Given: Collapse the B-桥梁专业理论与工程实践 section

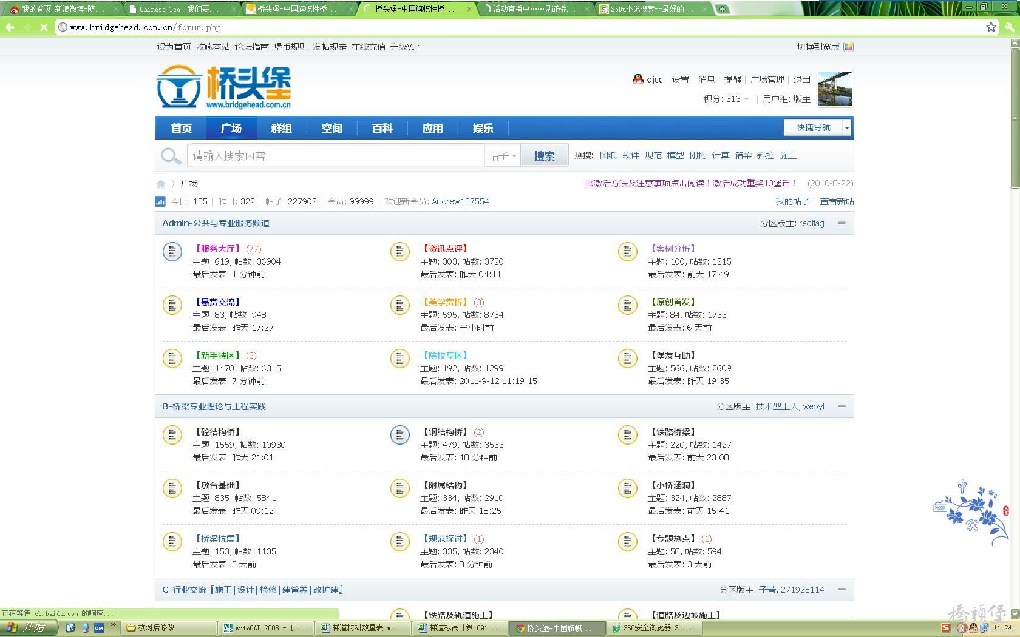Looking at the screenshot, I should (841, 406).
